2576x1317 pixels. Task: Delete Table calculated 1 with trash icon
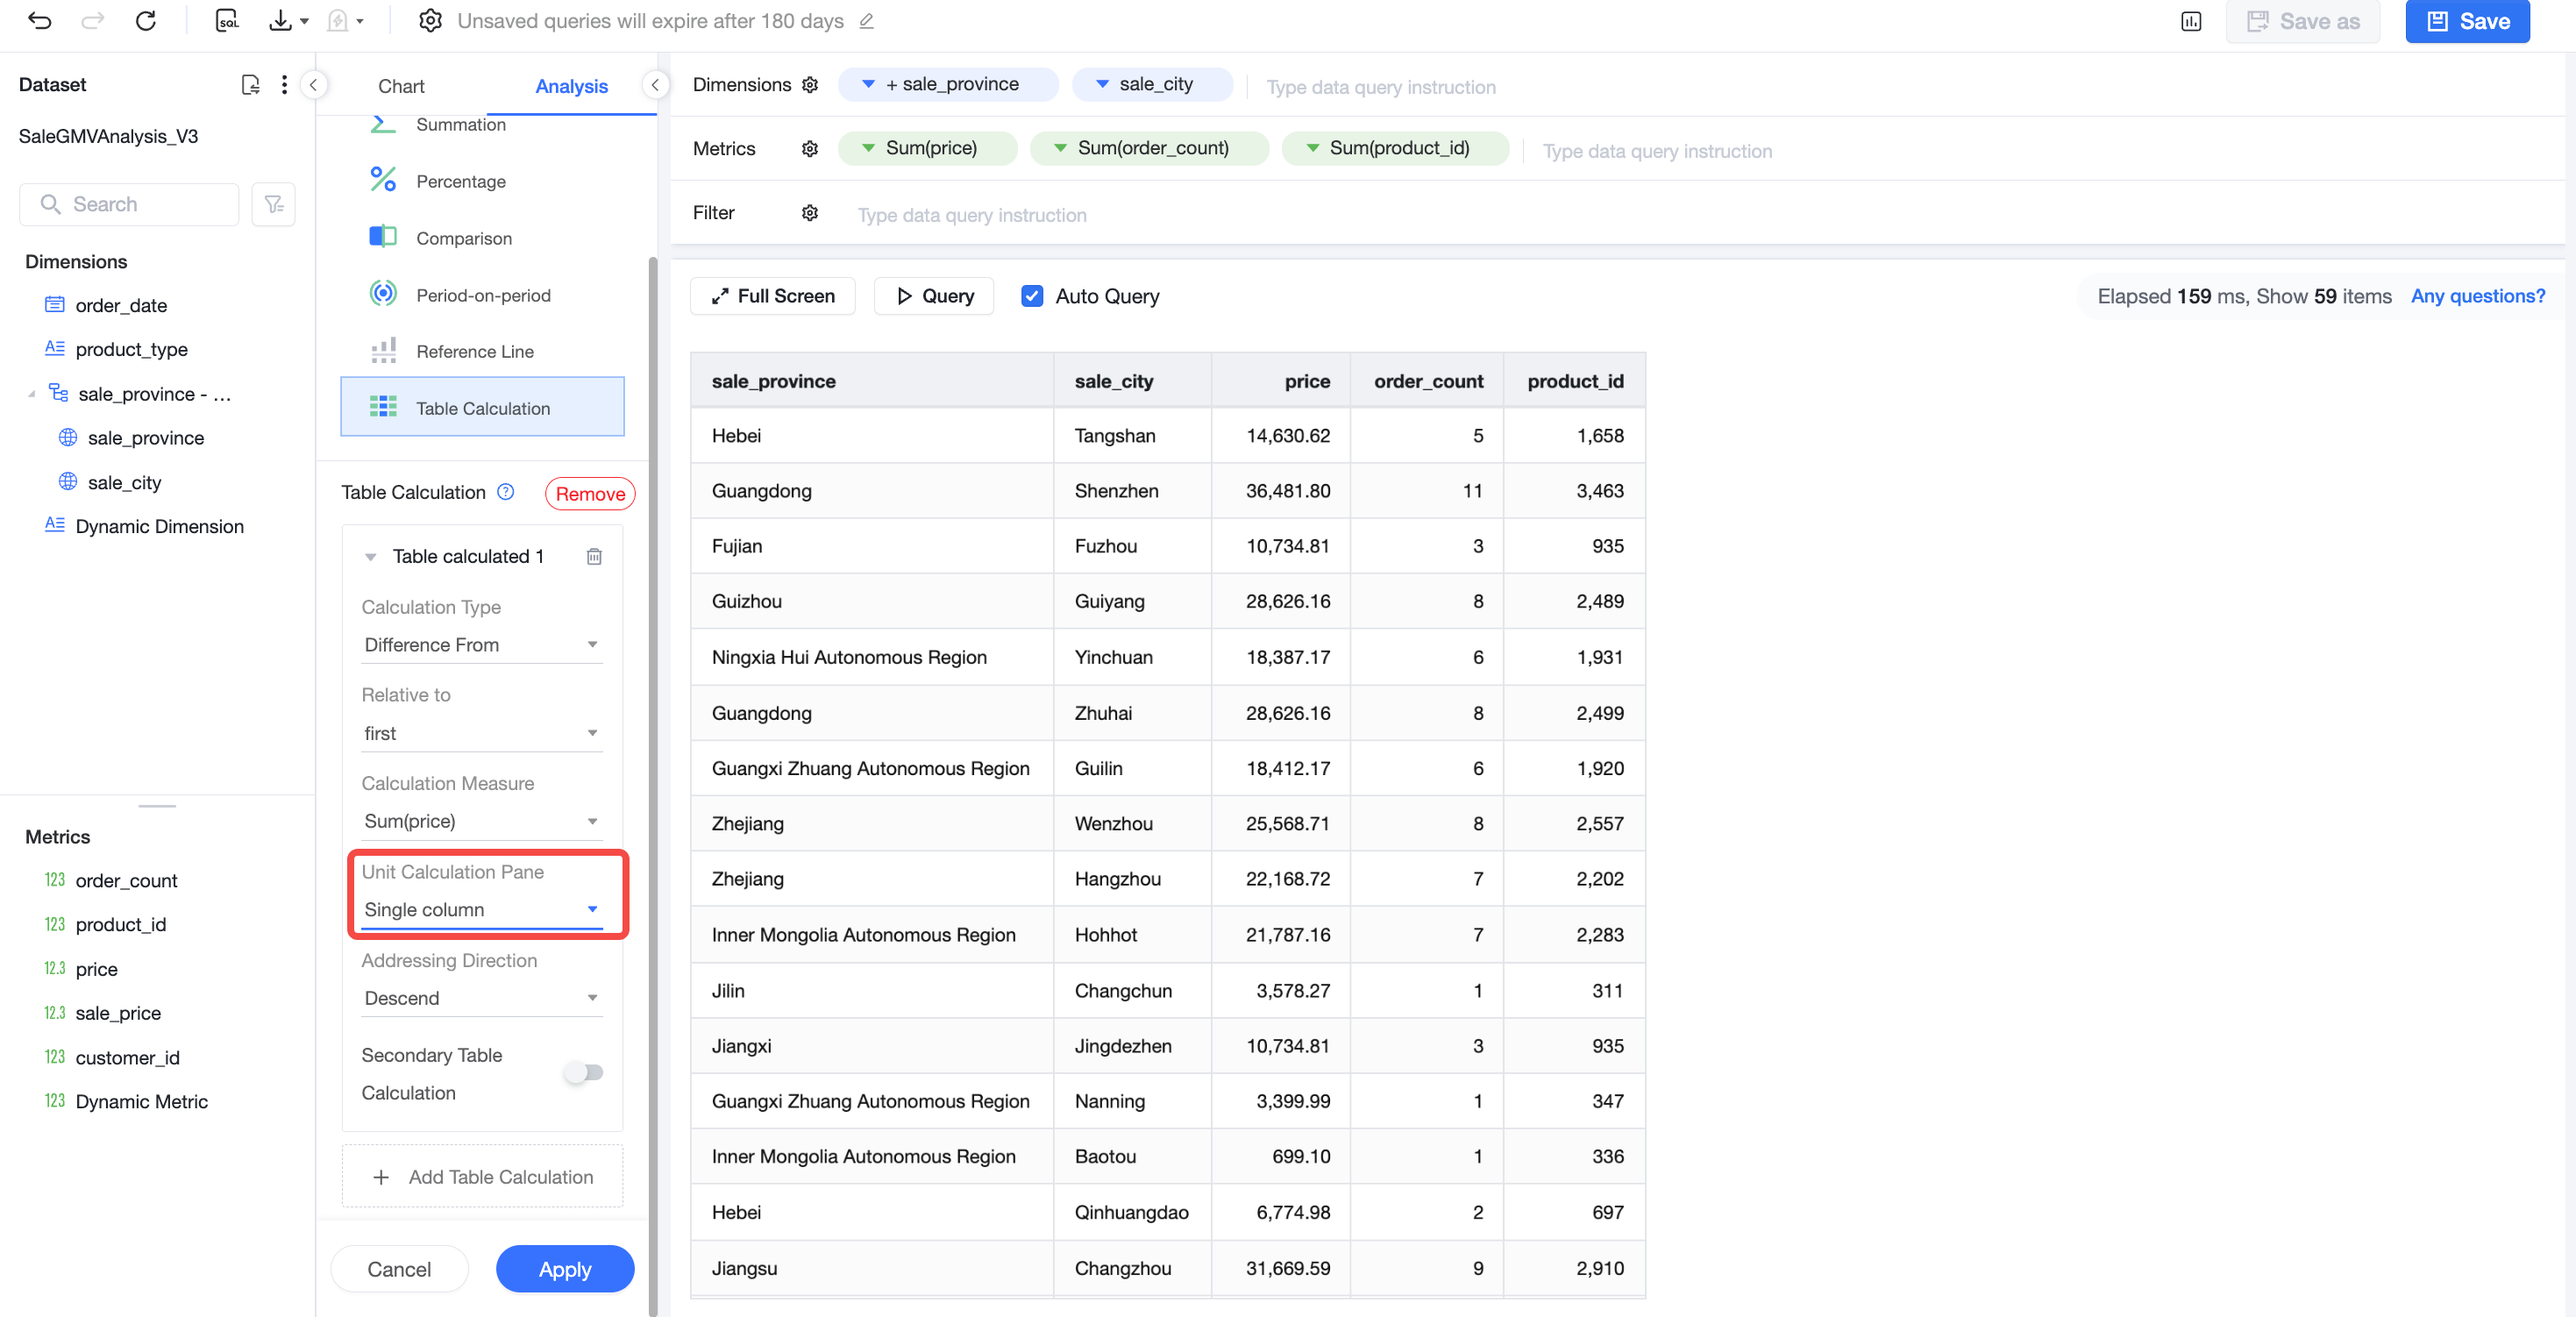(x=594, y=556)
